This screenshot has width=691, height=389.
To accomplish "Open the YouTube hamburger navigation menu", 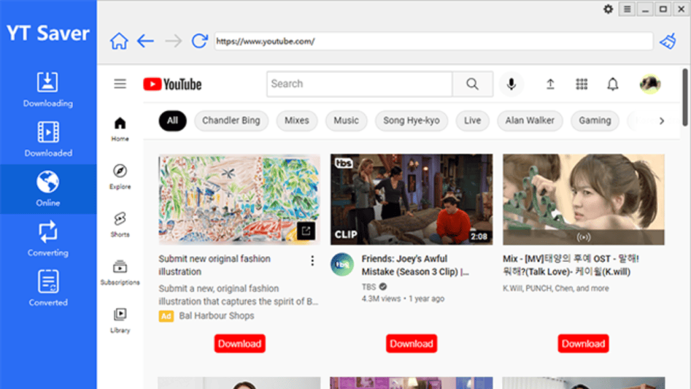I will [119, 84].
